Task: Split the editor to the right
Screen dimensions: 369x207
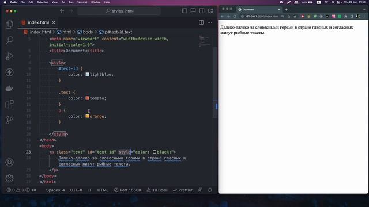Action: point(201,22)
